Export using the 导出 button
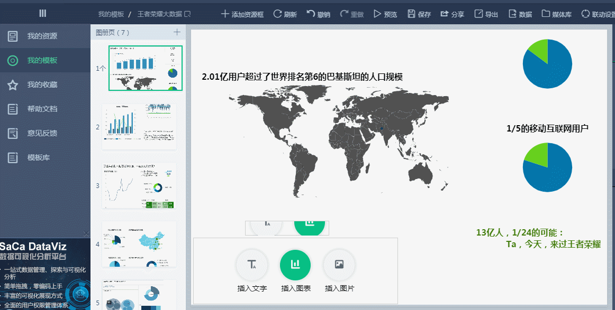The width and height of the screenshot is (615, 310). coord(486,14)
